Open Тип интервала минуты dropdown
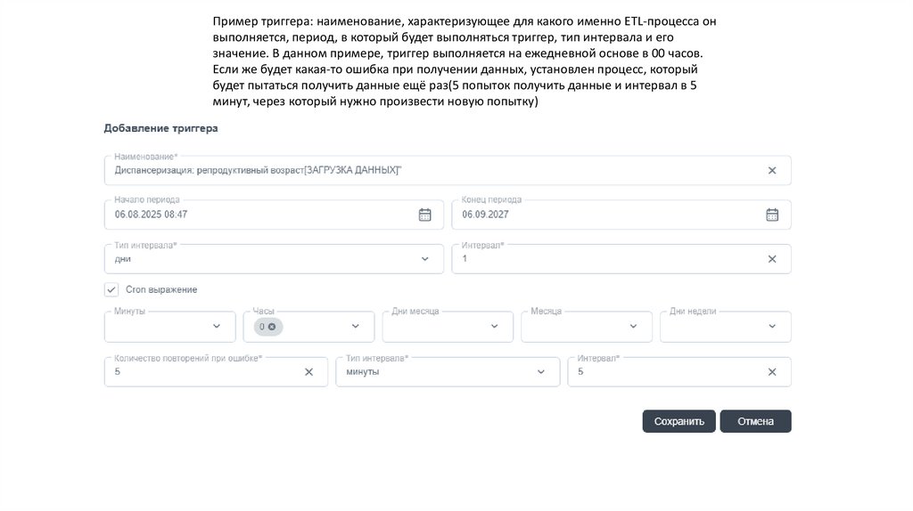The image size is (913, 511). (541, 372)
